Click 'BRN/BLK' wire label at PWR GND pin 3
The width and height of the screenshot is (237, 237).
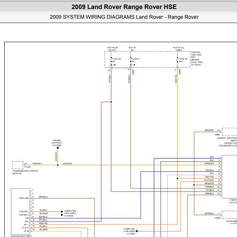coord(43,197)
